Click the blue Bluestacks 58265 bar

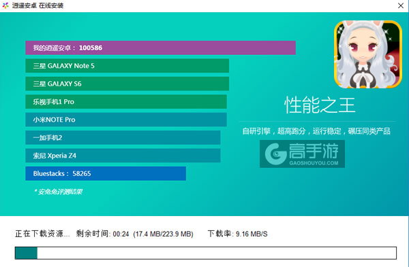point(106,173)
